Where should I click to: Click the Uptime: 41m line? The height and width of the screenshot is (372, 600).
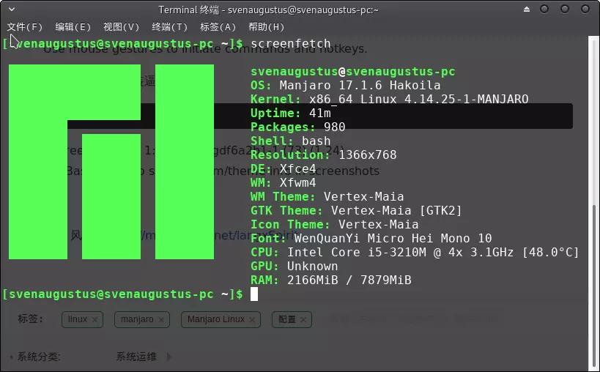291,114
